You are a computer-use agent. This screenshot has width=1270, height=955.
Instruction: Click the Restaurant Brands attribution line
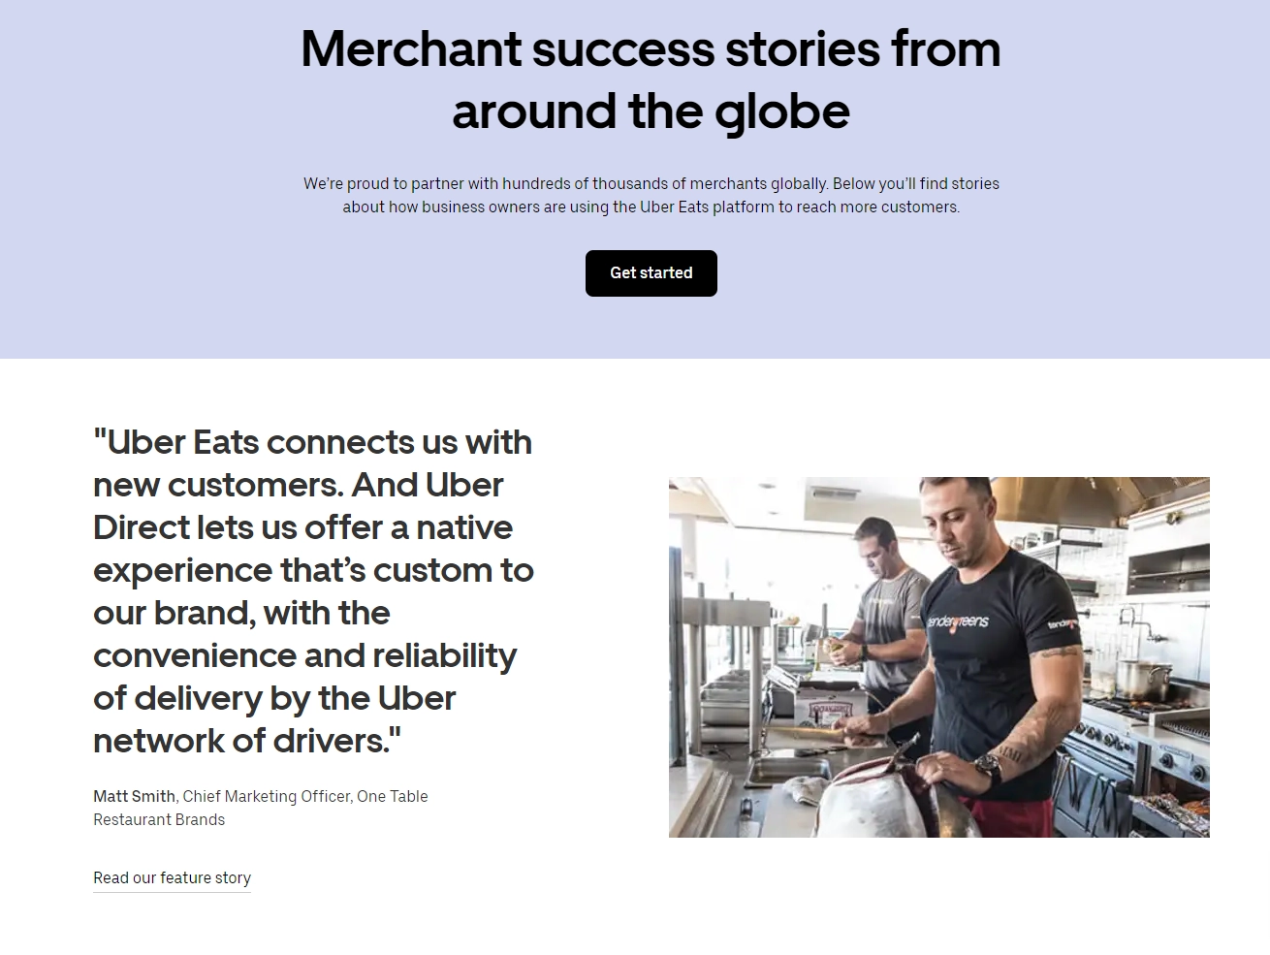159,819
